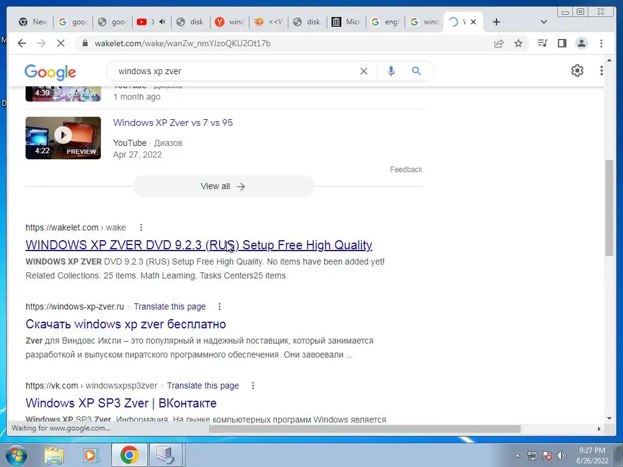Switch to the engl Google tab
623x467 pixels.
coord(385,22)
